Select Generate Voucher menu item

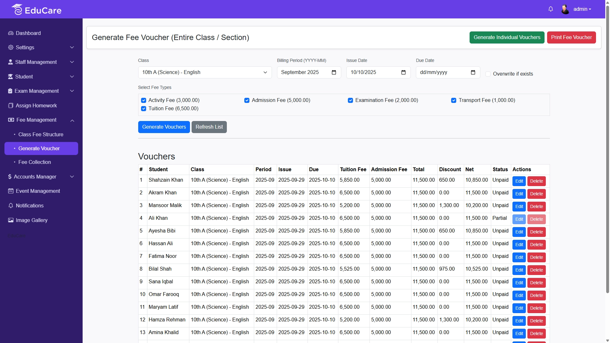pos(41,148)
